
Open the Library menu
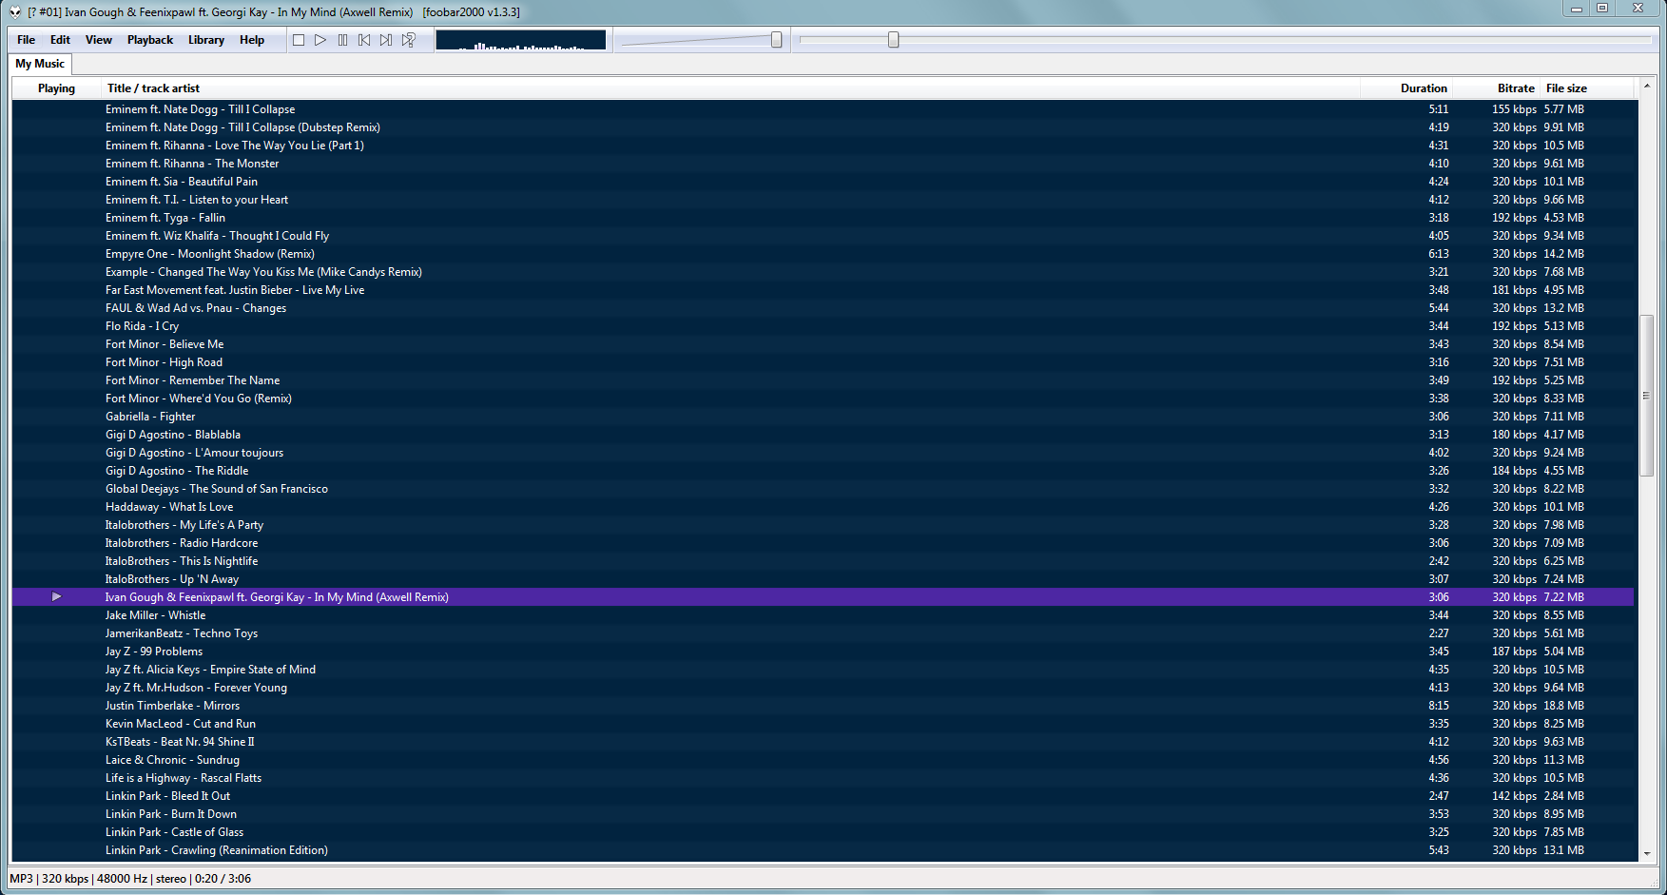206,40
